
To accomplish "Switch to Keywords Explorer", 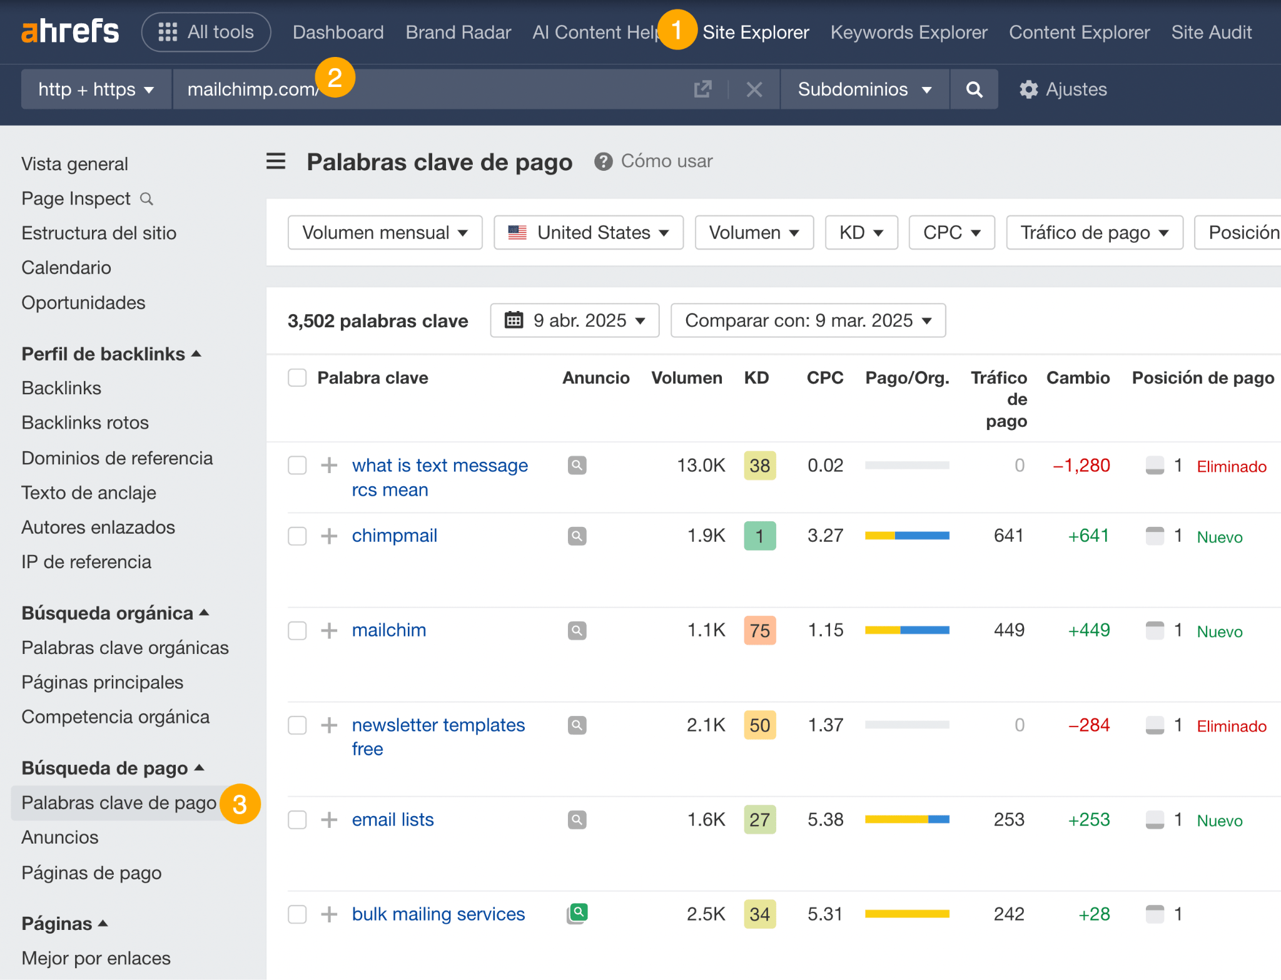I will [908, 32].
